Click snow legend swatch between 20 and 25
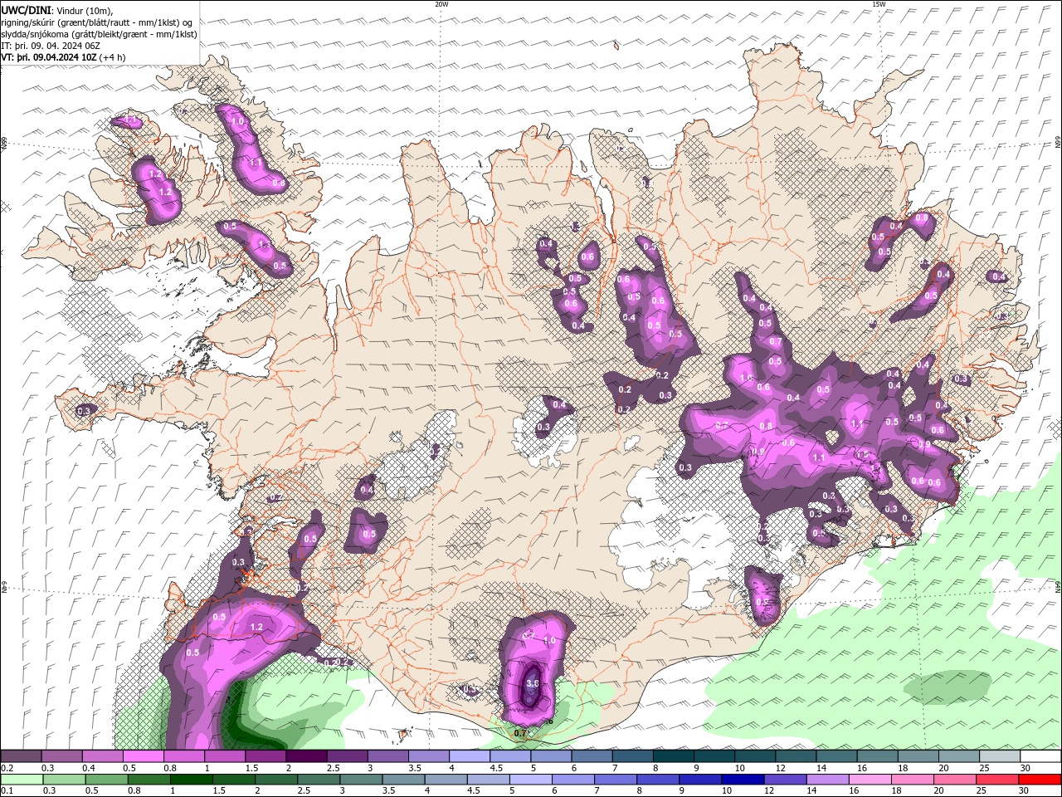 coord(960,755)
